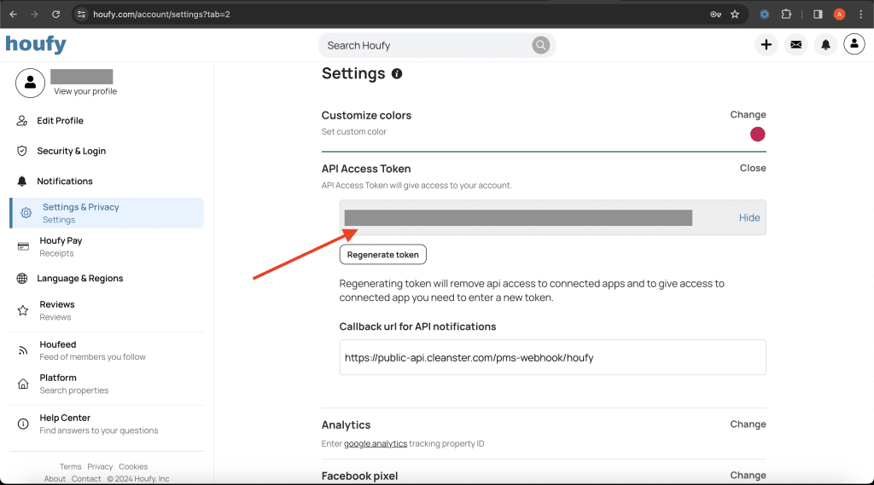Click profile picture in sidebar
The height and width of the screenshot is (485, 874).
(30, 83)
